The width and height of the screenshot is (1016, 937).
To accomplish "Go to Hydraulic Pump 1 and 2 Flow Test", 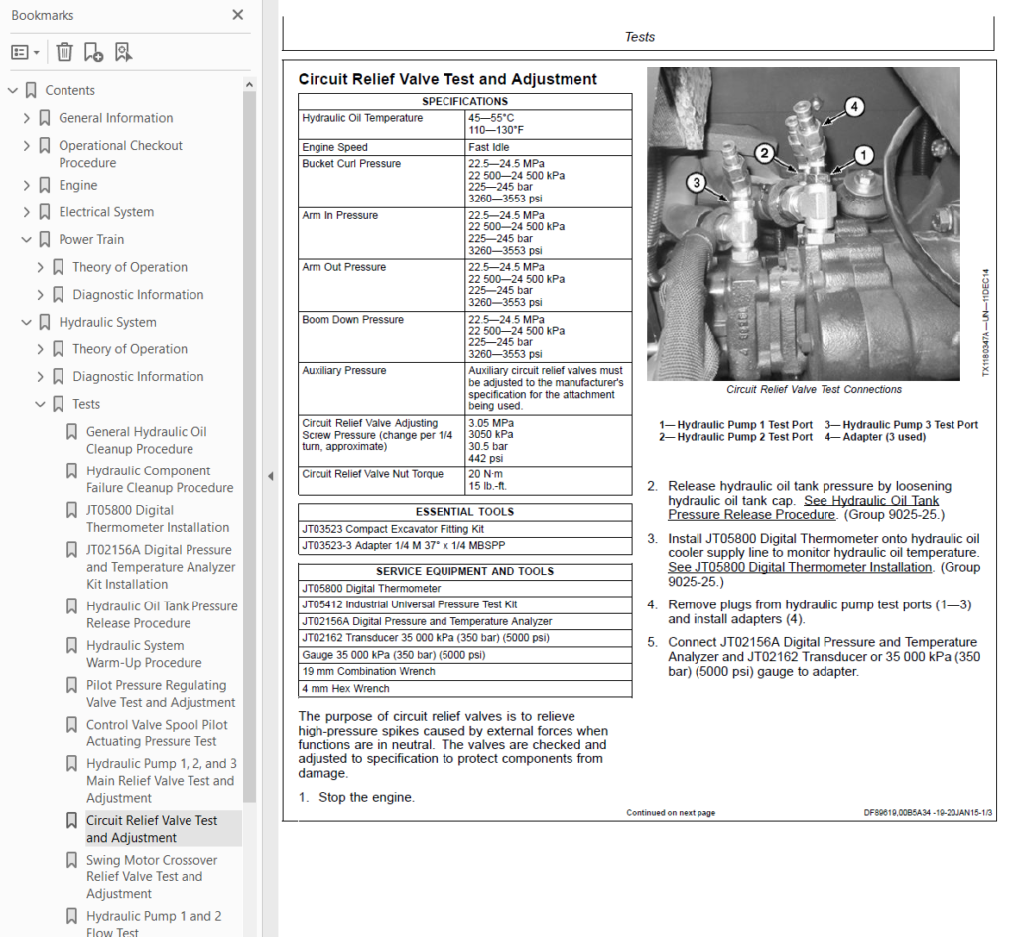I will coord(154,924).
